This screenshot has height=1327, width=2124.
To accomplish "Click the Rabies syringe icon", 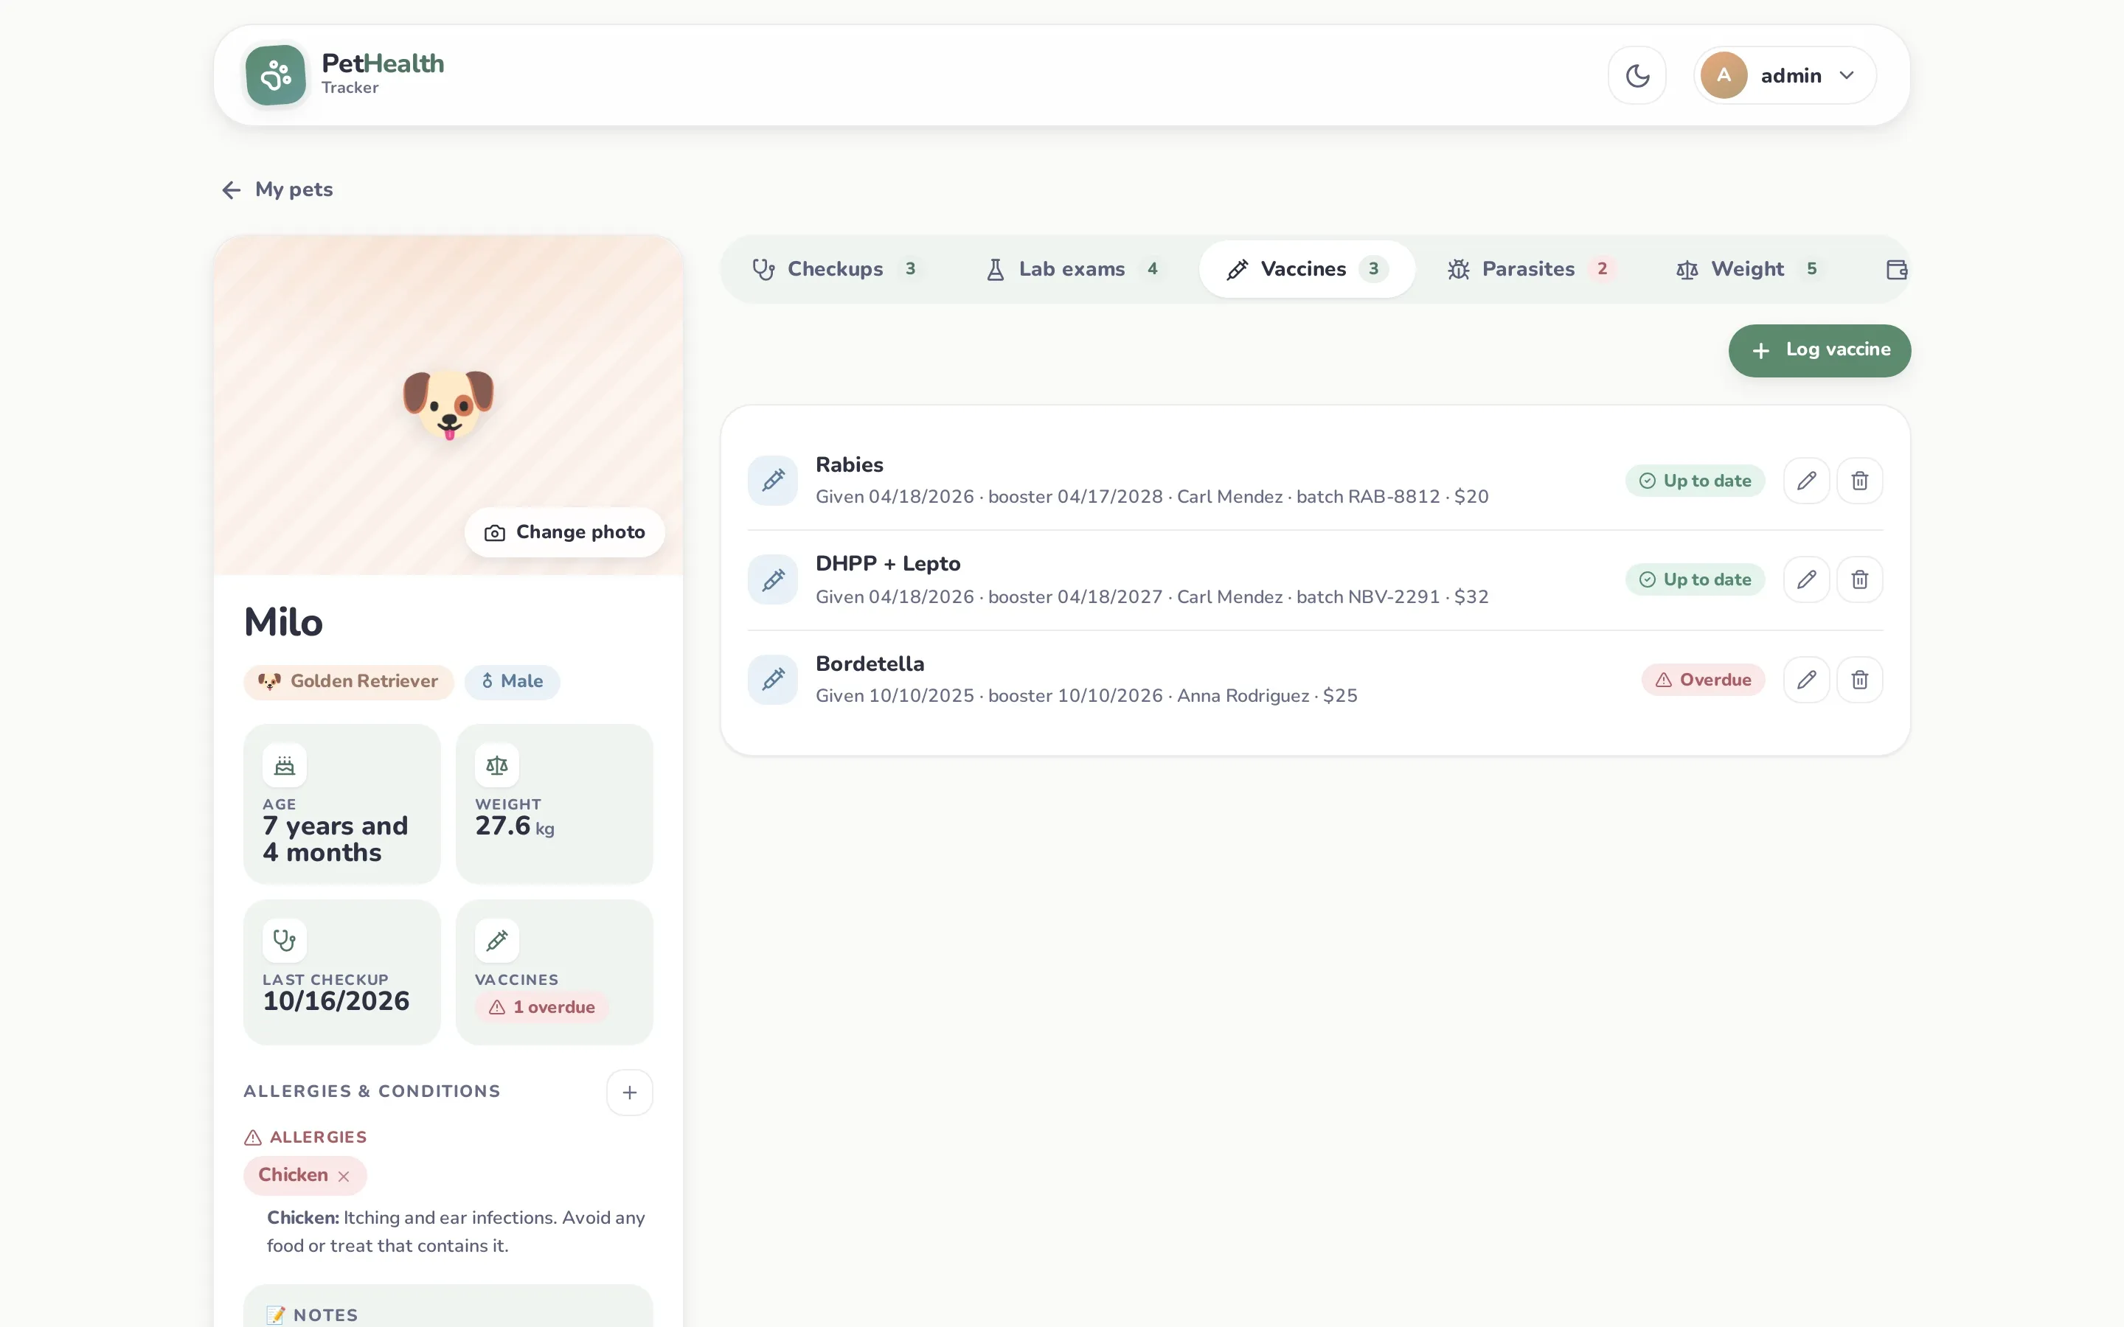I will pos(772,480).
